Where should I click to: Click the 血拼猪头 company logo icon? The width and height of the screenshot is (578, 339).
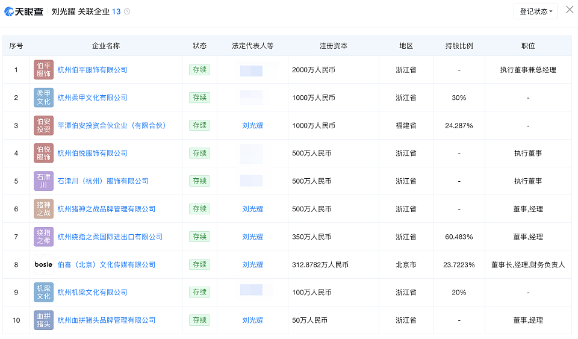click(x=43, y=320)
